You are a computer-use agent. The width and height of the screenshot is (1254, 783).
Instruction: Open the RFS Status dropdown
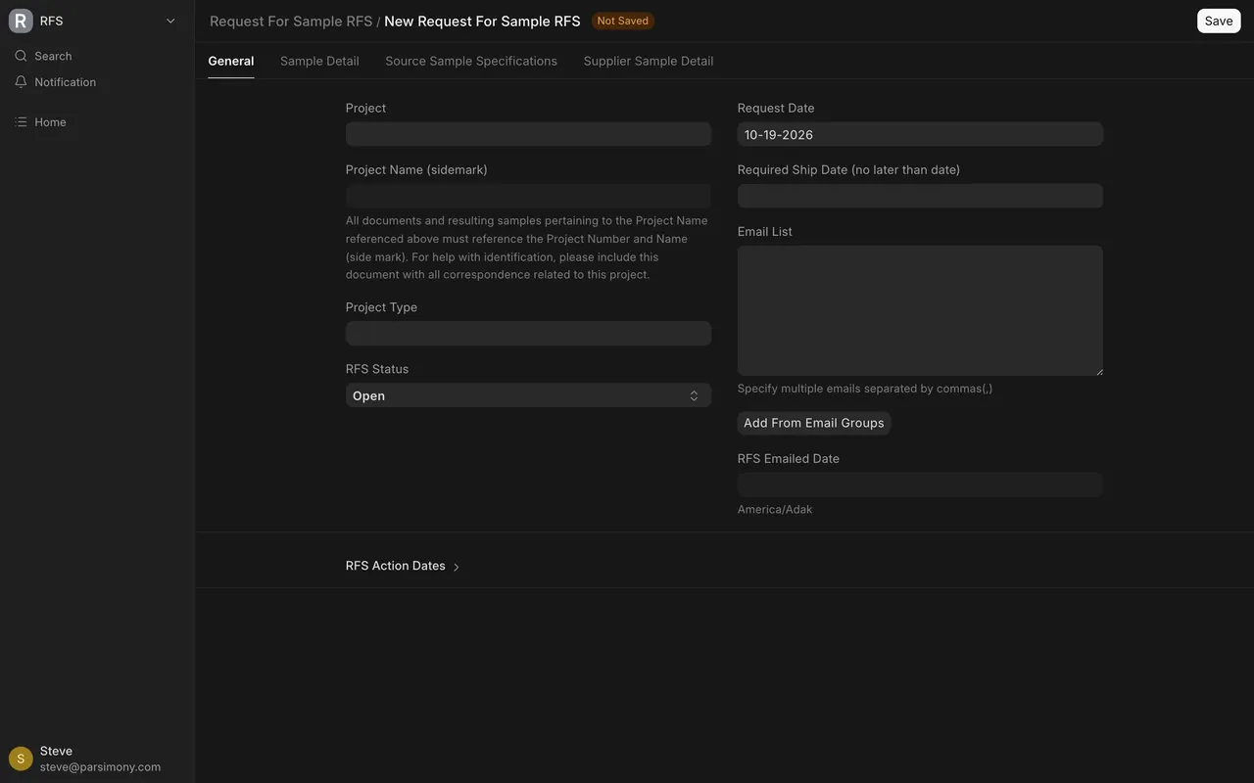(x=528, y=395)
